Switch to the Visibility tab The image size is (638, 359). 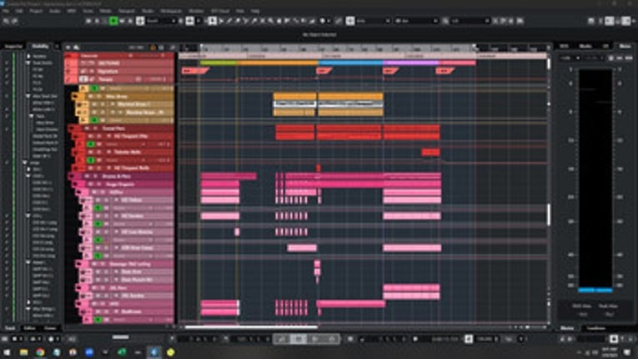click(x=40, y=46)
